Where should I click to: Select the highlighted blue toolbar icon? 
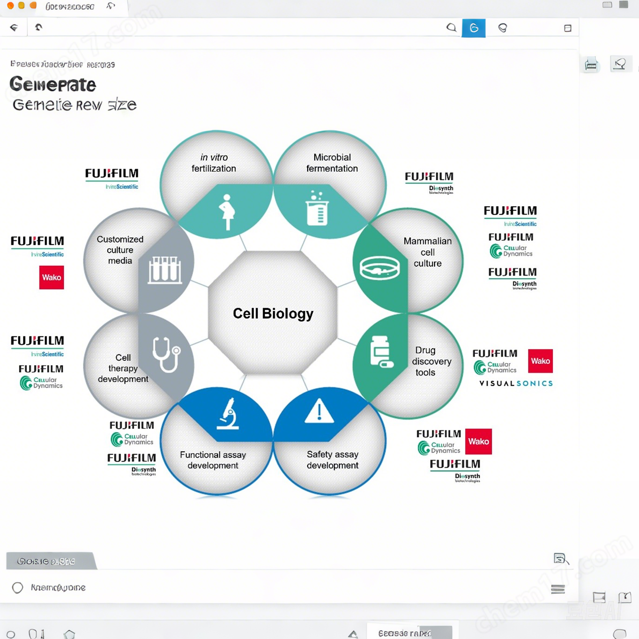[474, 28]
